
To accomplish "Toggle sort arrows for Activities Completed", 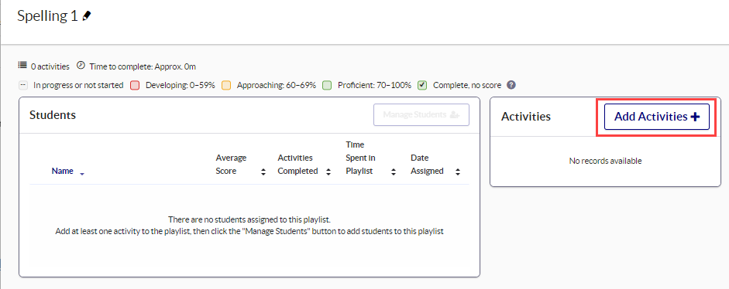I will pyautogui.click(x=328, y=172).
